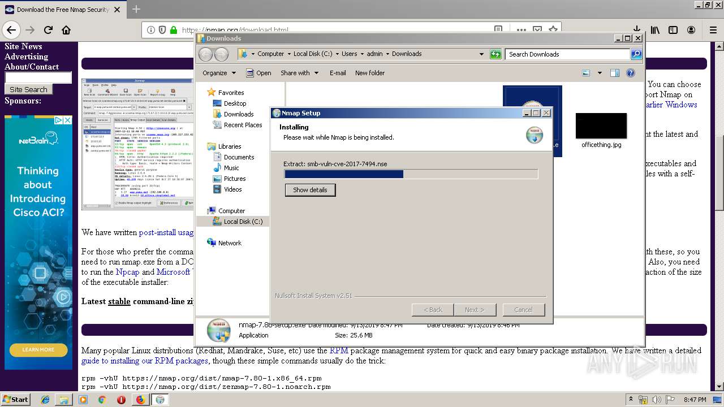
Task: Click the Search Downloads magnifier icon
Action: [x=636, y=54]
